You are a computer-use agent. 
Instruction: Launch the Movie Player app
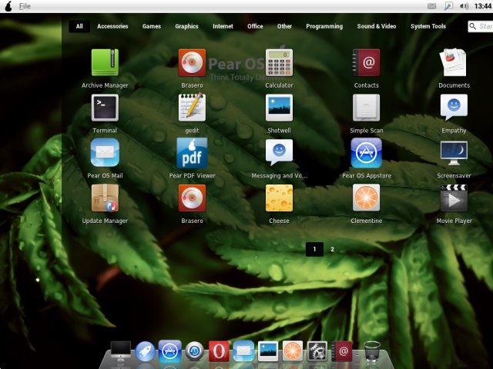(x=454, y=198)
